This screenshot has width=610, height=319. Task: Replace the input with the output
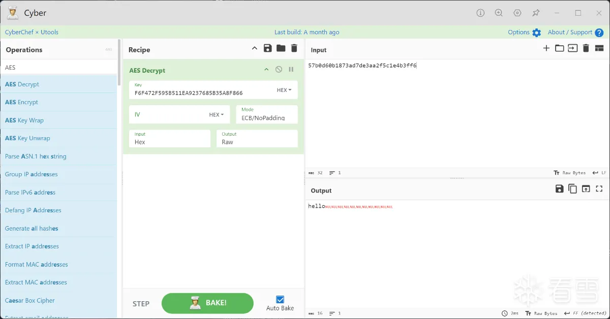(x=586, y=189)
